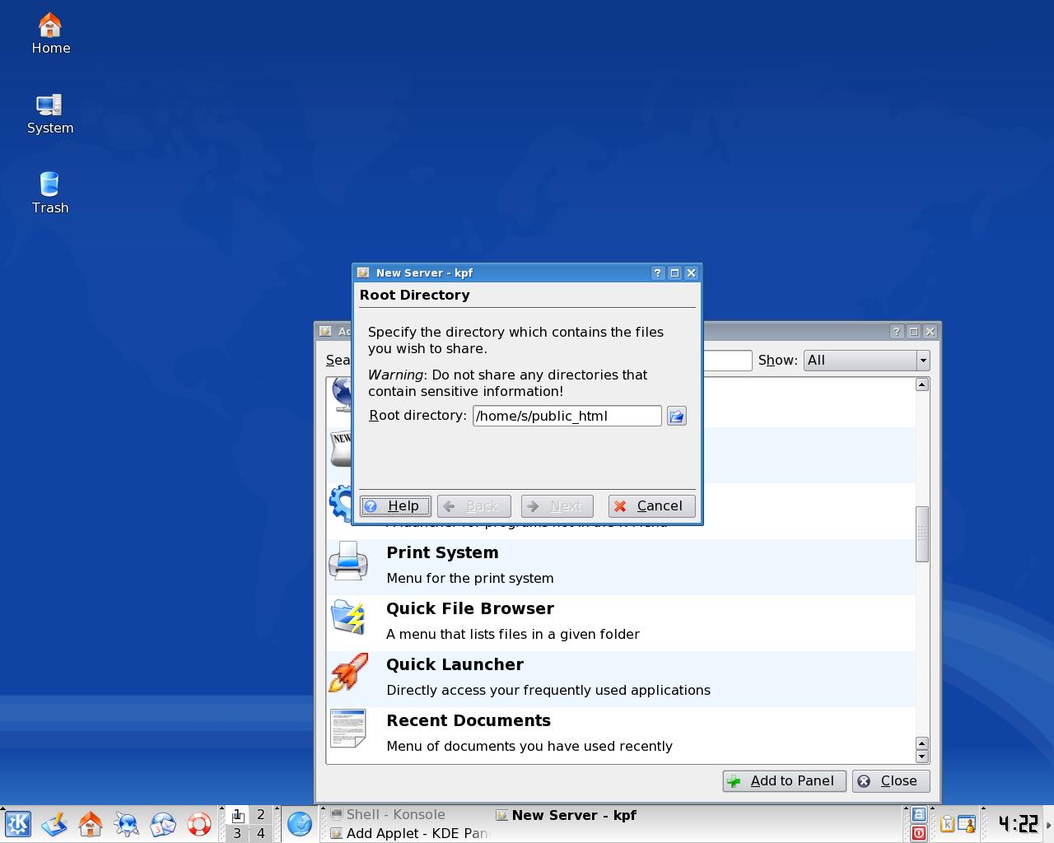Expand the Show filter combo box
1054x843 pixels.
coord(866,360)
